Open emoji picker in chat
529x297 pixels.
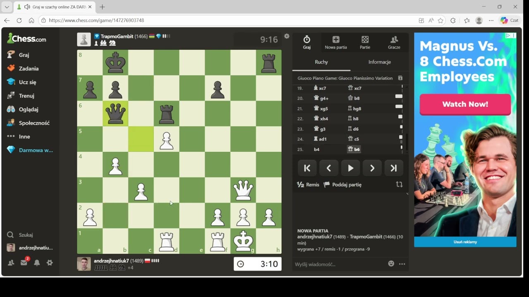tap(391, 264)
